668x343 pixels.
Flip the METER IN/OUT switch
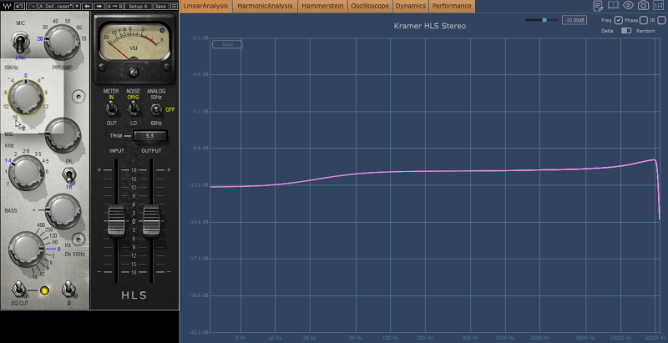tap(111, 109)
